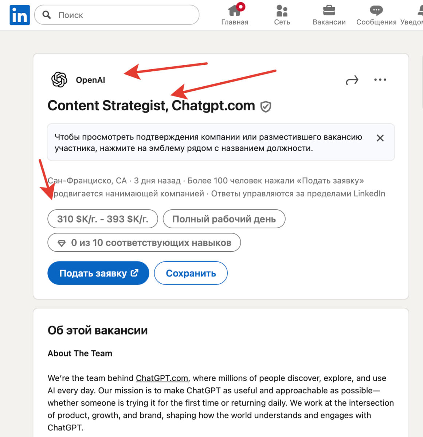Viewport: 423px width, 437px height.
Task: Click the 310 $K/г. - 393 $K/г. salary pill
Action: 103,219
